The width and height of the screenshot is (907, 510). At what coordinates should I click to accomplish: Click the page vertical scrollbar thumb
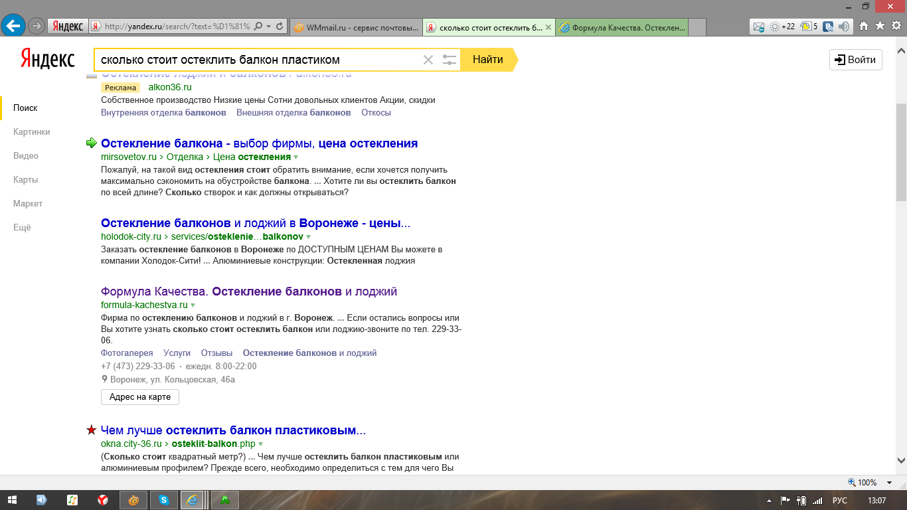901,152
